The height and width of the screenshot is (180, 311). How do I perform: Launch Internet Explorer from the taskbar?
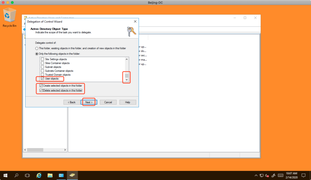click(39, 175)
